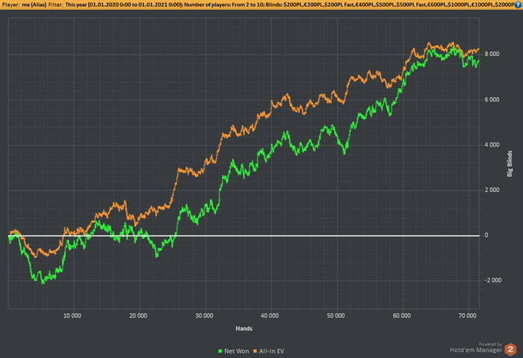Image resolution: width=523 pixels, height=358 pixels.
Task: Click the Hold'em Manager 2 logo
Action: point(510,349)
